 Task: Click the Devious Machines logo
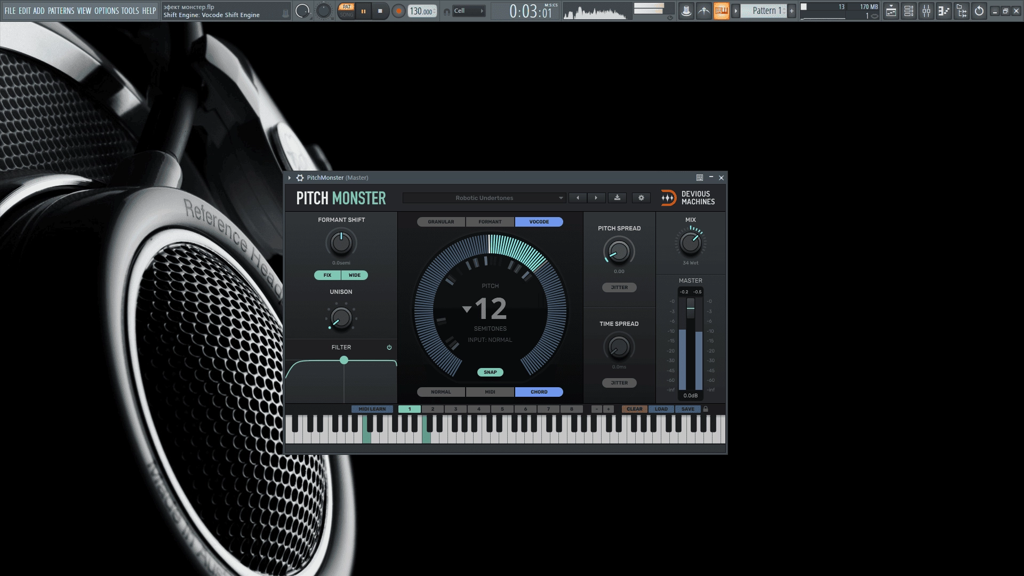[688, 198]
